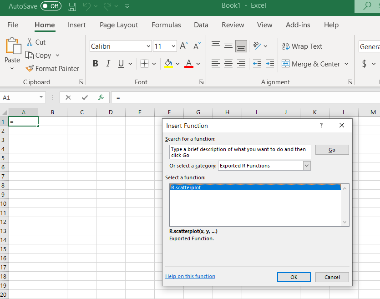Screen dimensions: 380x299
Task: Expand the Paste options arrow
Action: [x=12, y=69]
